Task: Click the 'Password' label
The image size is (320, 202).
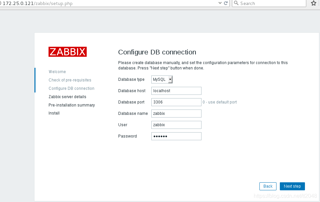Action: coord(128,136)
